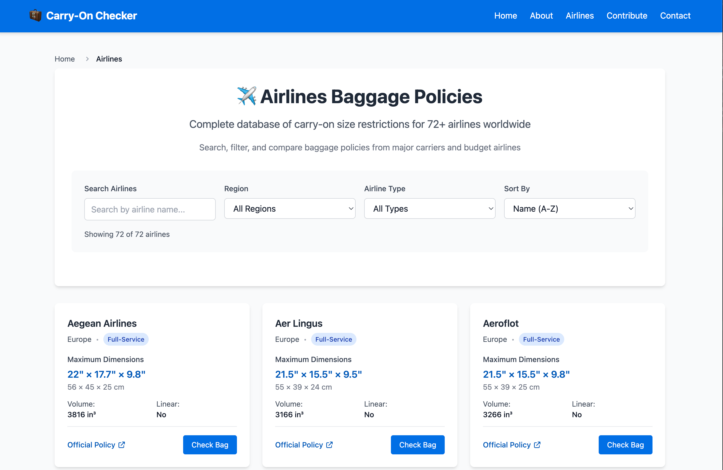Click the Full-Service badge on Aer Lingus
Screen dimensions: 723x470
(x=333, y=339)
